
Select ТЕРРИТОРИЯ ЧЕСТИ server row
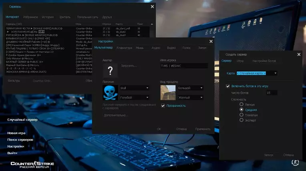point(78,28)
